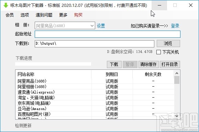The image size is (199, 132).
Task: Select the 速卖通(Aliexpress) list row
Action: 95,92
